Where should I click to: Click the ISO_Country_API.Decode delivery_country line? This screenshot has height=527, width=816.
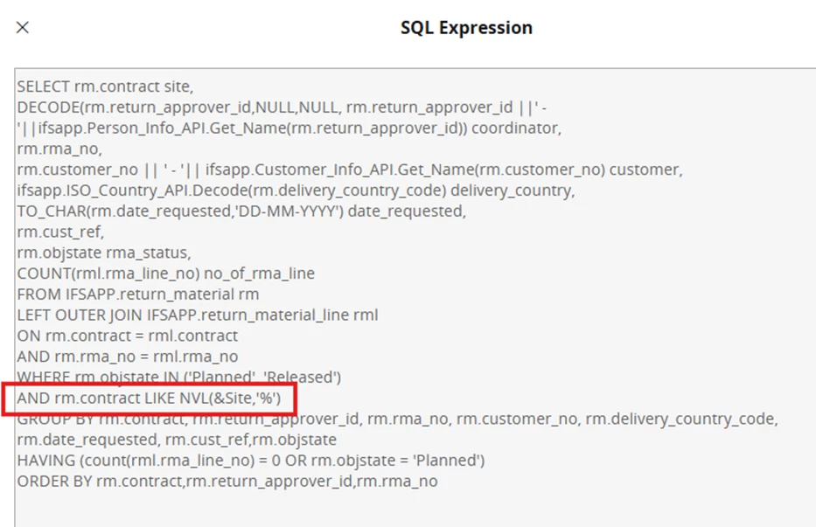(x=296, y=191)
